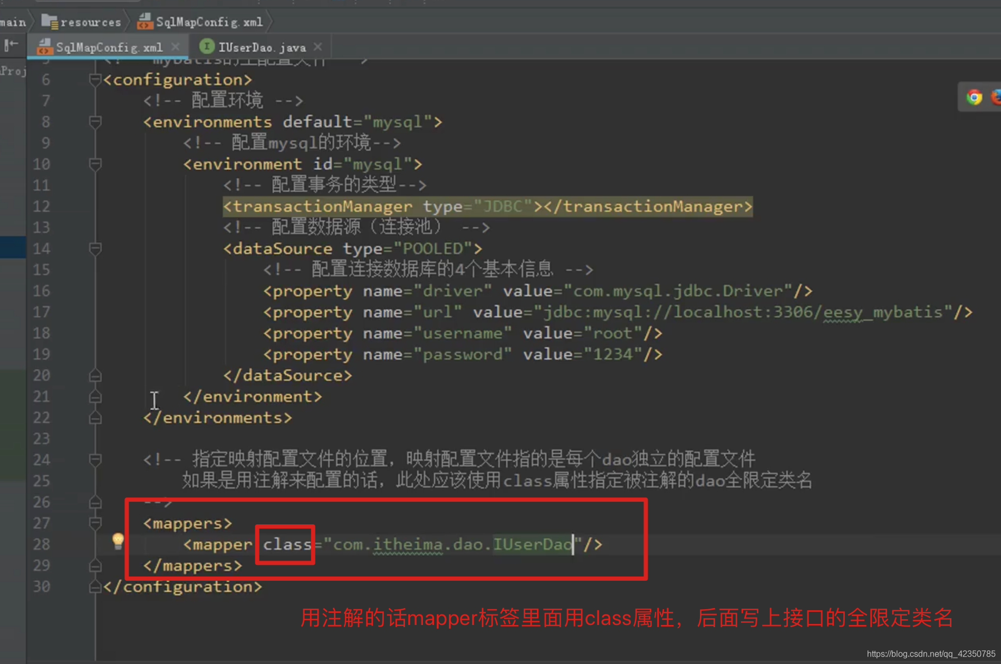Viewport: 1001px width, 664px height.
Task: Click the default="mysql" attribute on line 8
Action: click(x=358, y=122)
